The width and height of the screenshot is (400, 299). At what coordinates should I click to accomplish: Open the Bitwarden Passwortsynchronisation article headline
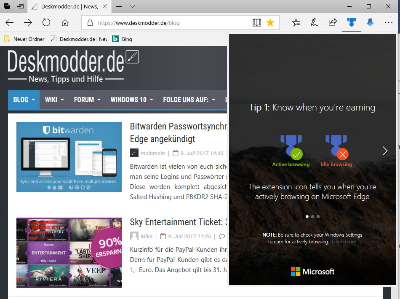tap(179, 132)
